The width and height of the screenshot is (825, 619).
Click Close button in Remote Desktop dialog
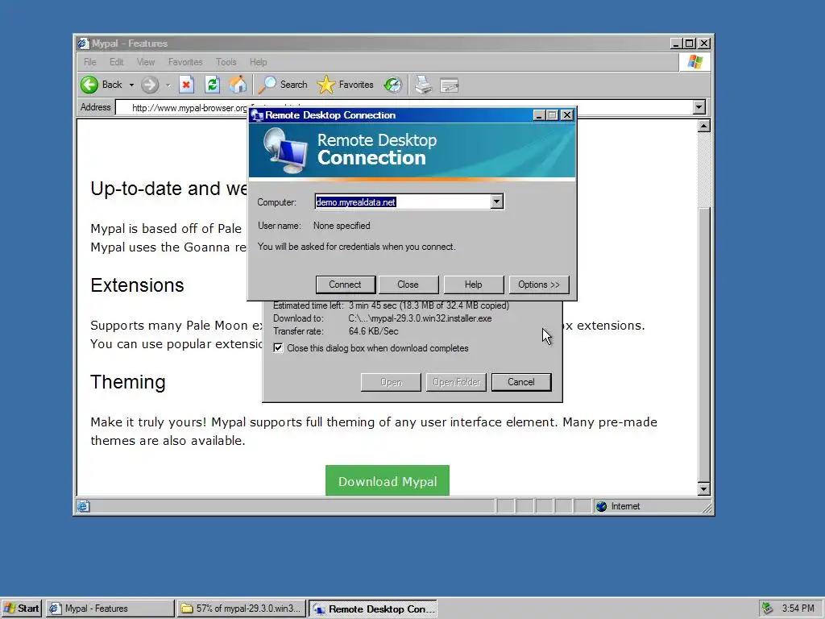click(x=408, y=285)
